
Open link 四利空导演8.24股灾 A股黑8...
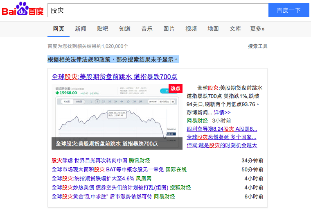222,129
